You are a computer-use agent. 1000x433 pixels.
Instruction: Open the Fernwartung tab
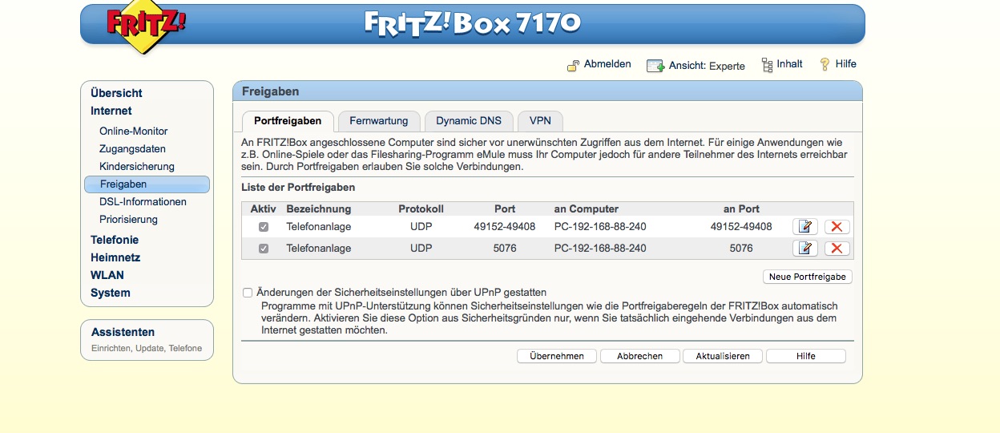[379, 121]
